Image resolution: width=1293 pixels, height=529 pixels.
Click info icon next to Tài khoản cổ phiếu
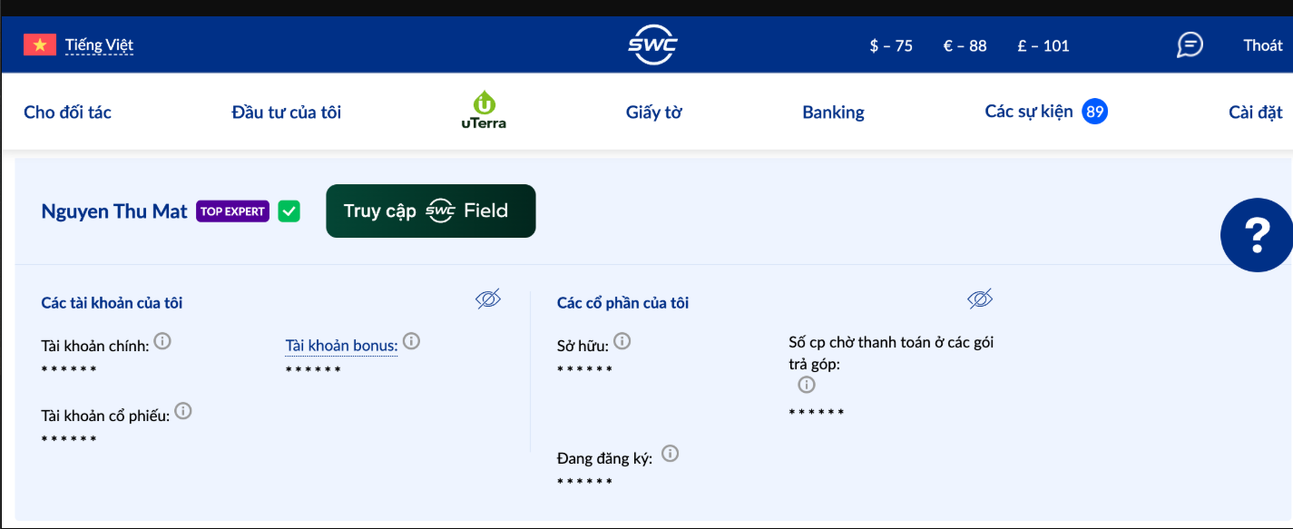pos(183,411)
